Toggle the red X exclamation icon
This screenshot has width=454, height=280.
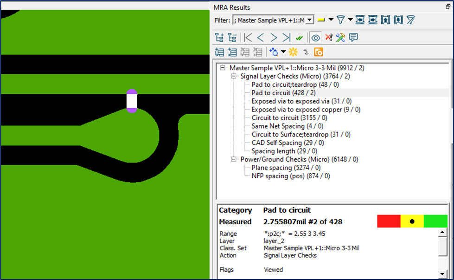[329, 38]
